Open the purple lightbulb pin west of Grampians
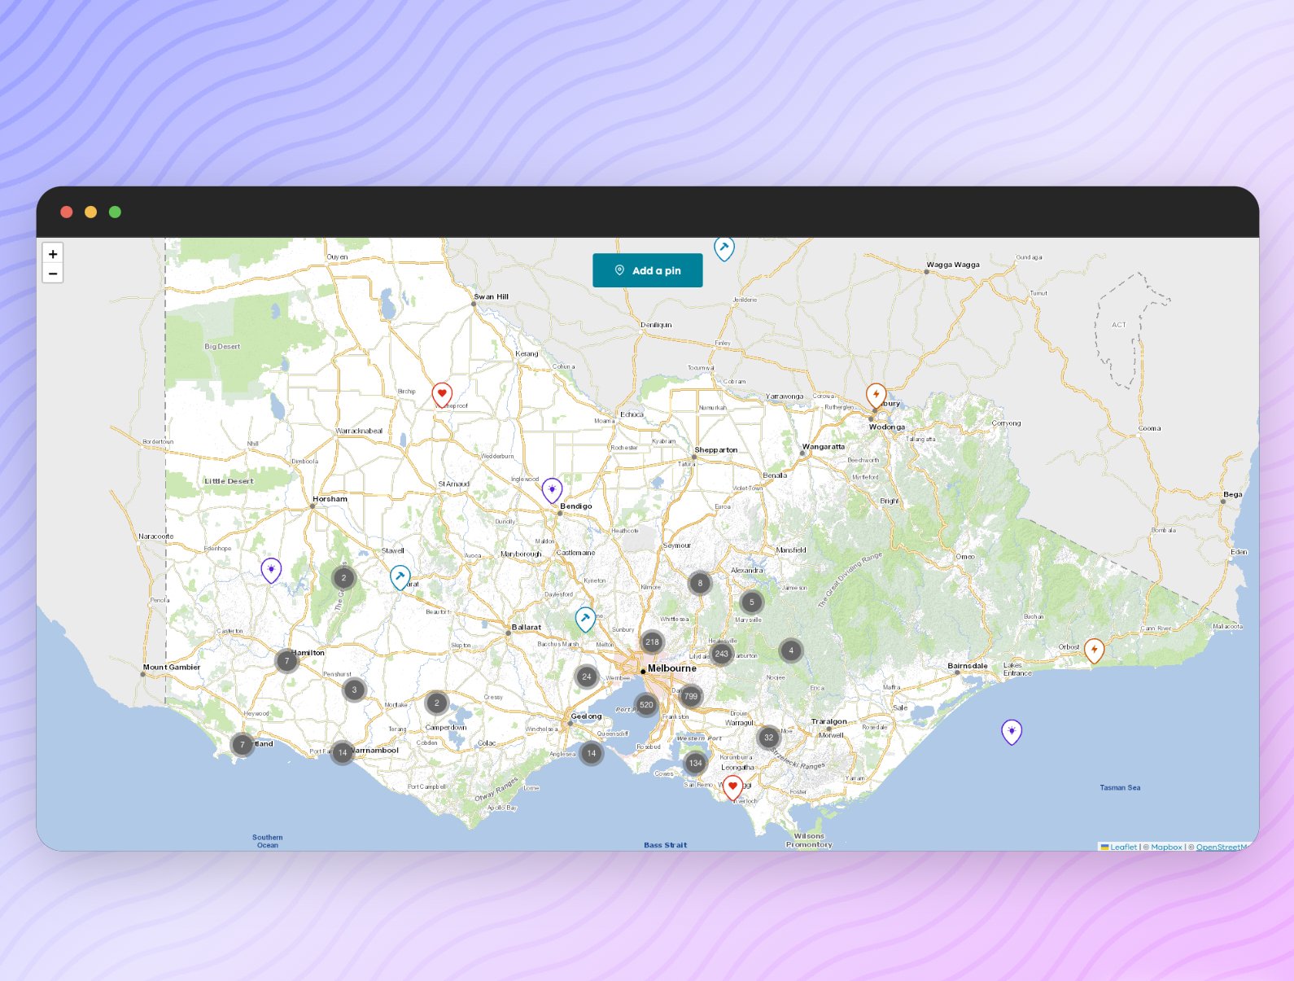1294x981 pixels. [271, 569]
